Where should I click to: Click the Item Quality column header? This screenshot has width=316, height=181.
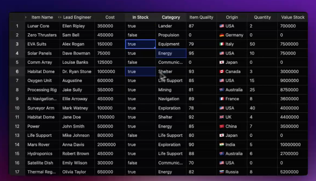[x=201, y=17]
